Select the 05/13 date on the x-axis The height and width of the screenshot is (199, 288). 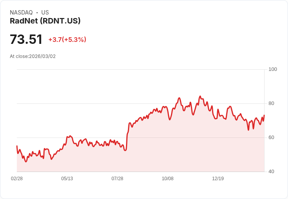67,179
